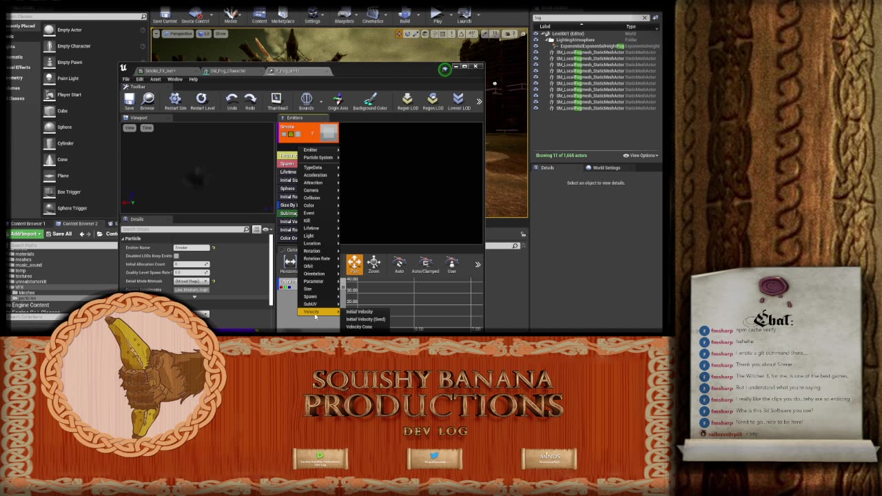Click Save Current in main editor toolbar
Viewport: 882px width, 496px height.
coord(165,15)
